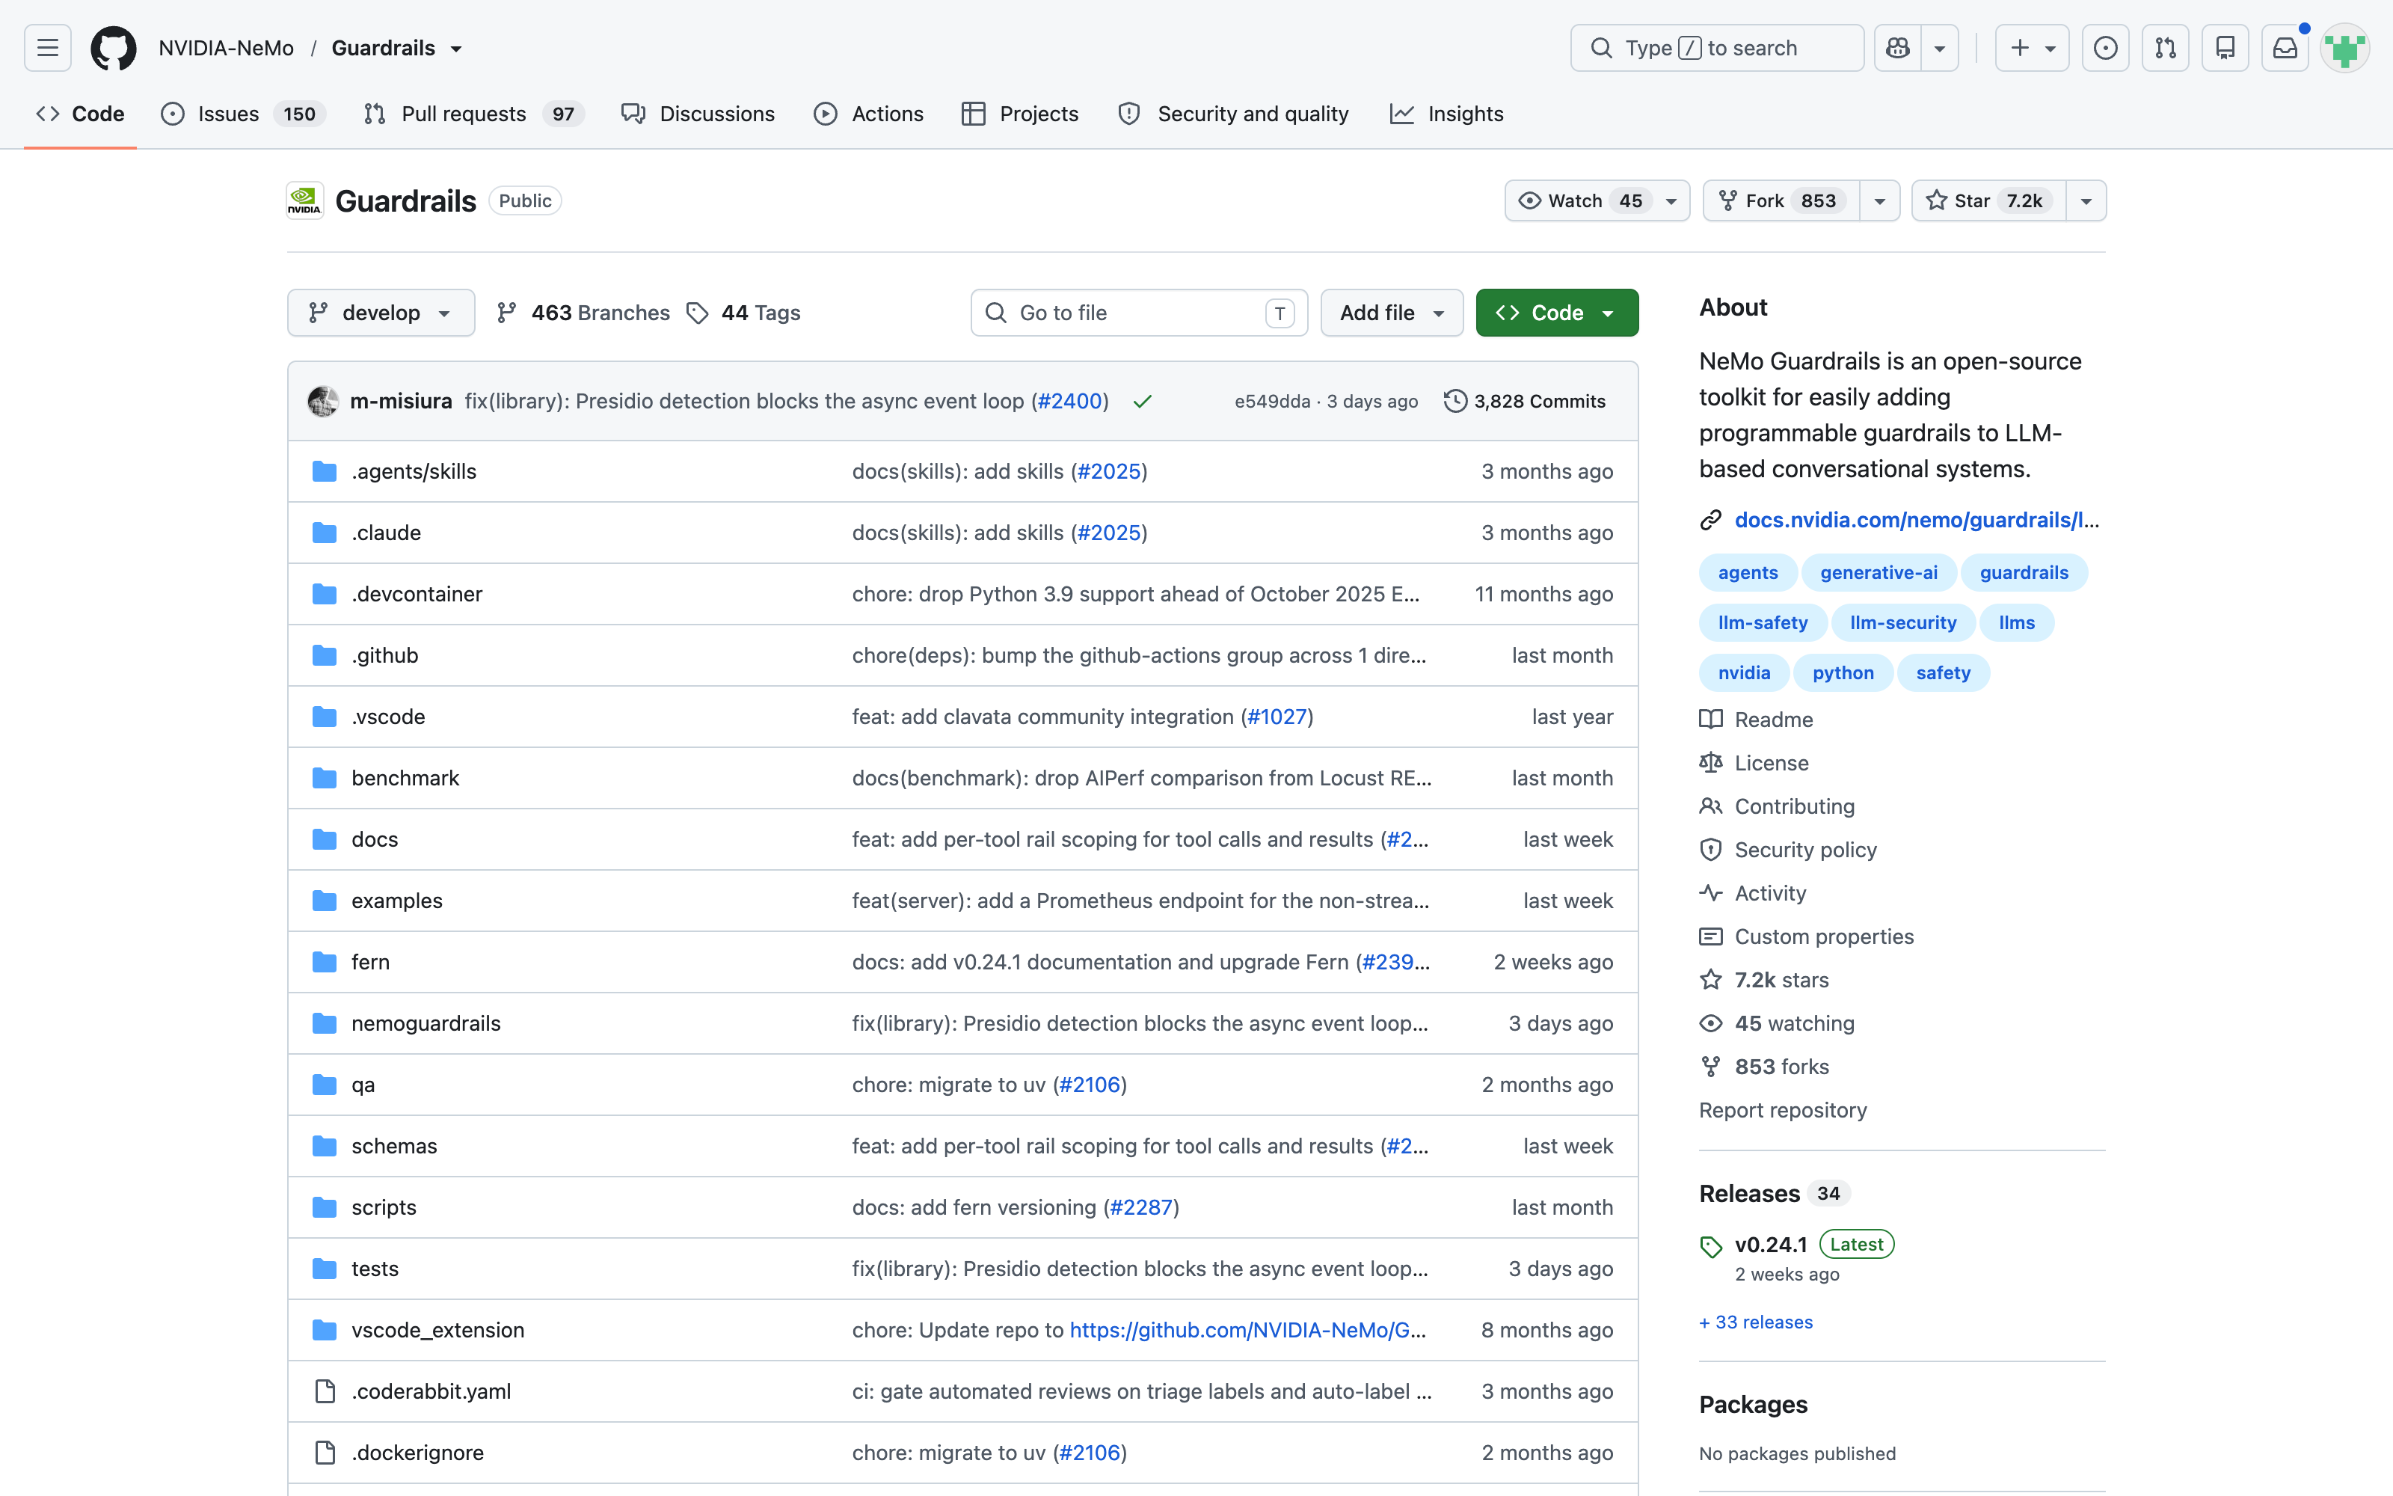Click m-misiura's avatar on latest commit
This screenshot has width=2393, height=1496.
point(323,401)
